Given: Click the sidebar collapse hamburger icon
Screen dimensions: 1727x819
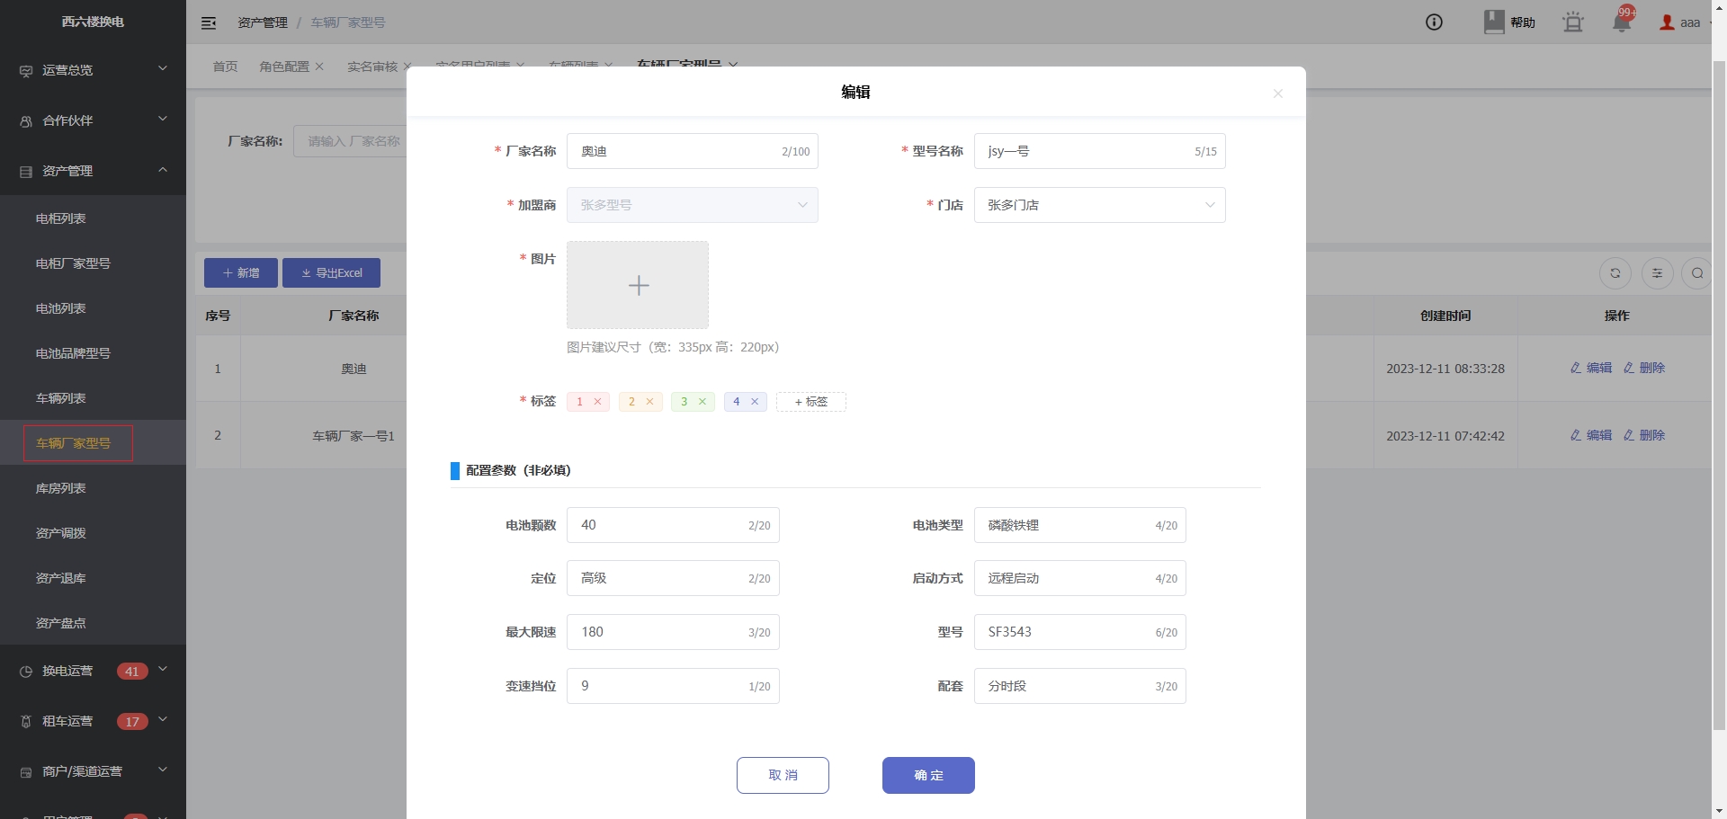Looking at the screenshot, I should tap(209, 23).
